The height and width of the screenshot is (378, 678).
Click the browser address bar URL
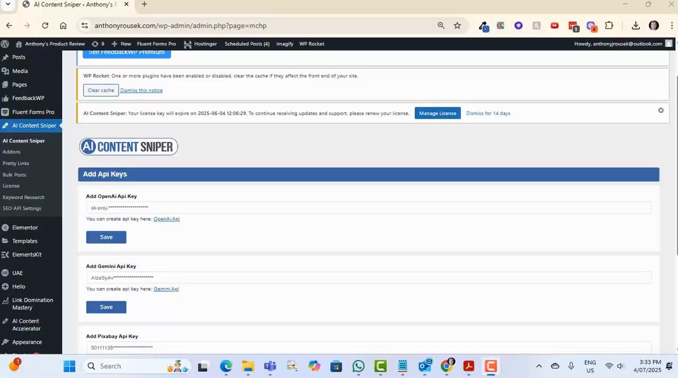point(181,25)
